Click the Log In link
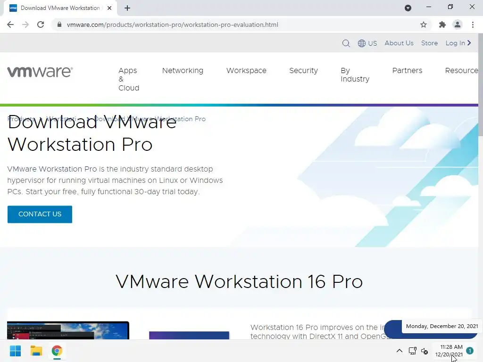Image resolution: width=483 pixels, height=362 pixels. 458,43
